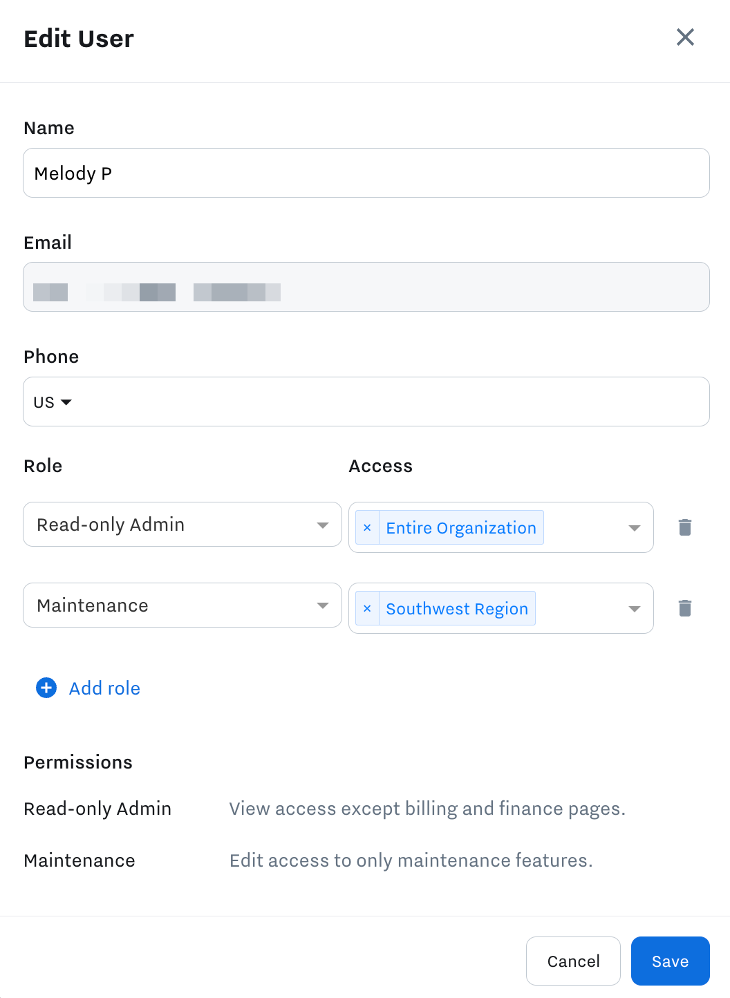The height and width of the screenshot is (998, 730).
Task: Click the Maintenance permission description text
Action: [x=411, y=860]
